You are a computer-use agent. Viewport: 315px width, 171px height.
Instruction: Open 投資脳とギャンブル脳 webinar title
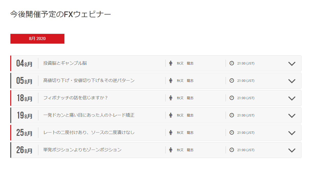click(65, 63)
